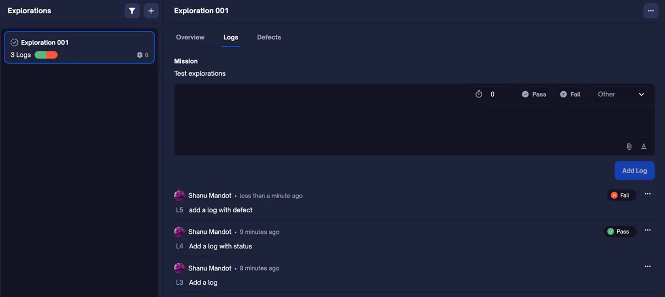The image size is (665, 297).
Task: Click the attachment paperclip icon
Action: pos(629,147)
